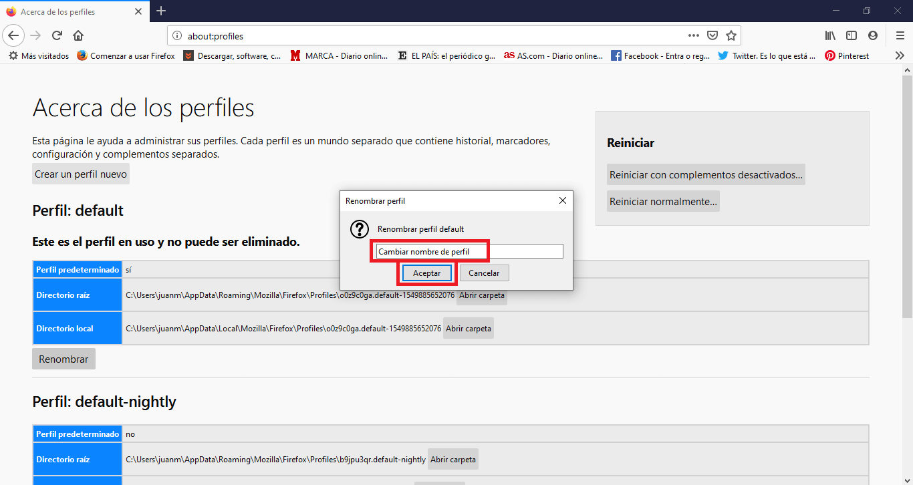Open the hamburger application menu
This screenshot has height=485, width=913.
[900, 35]
